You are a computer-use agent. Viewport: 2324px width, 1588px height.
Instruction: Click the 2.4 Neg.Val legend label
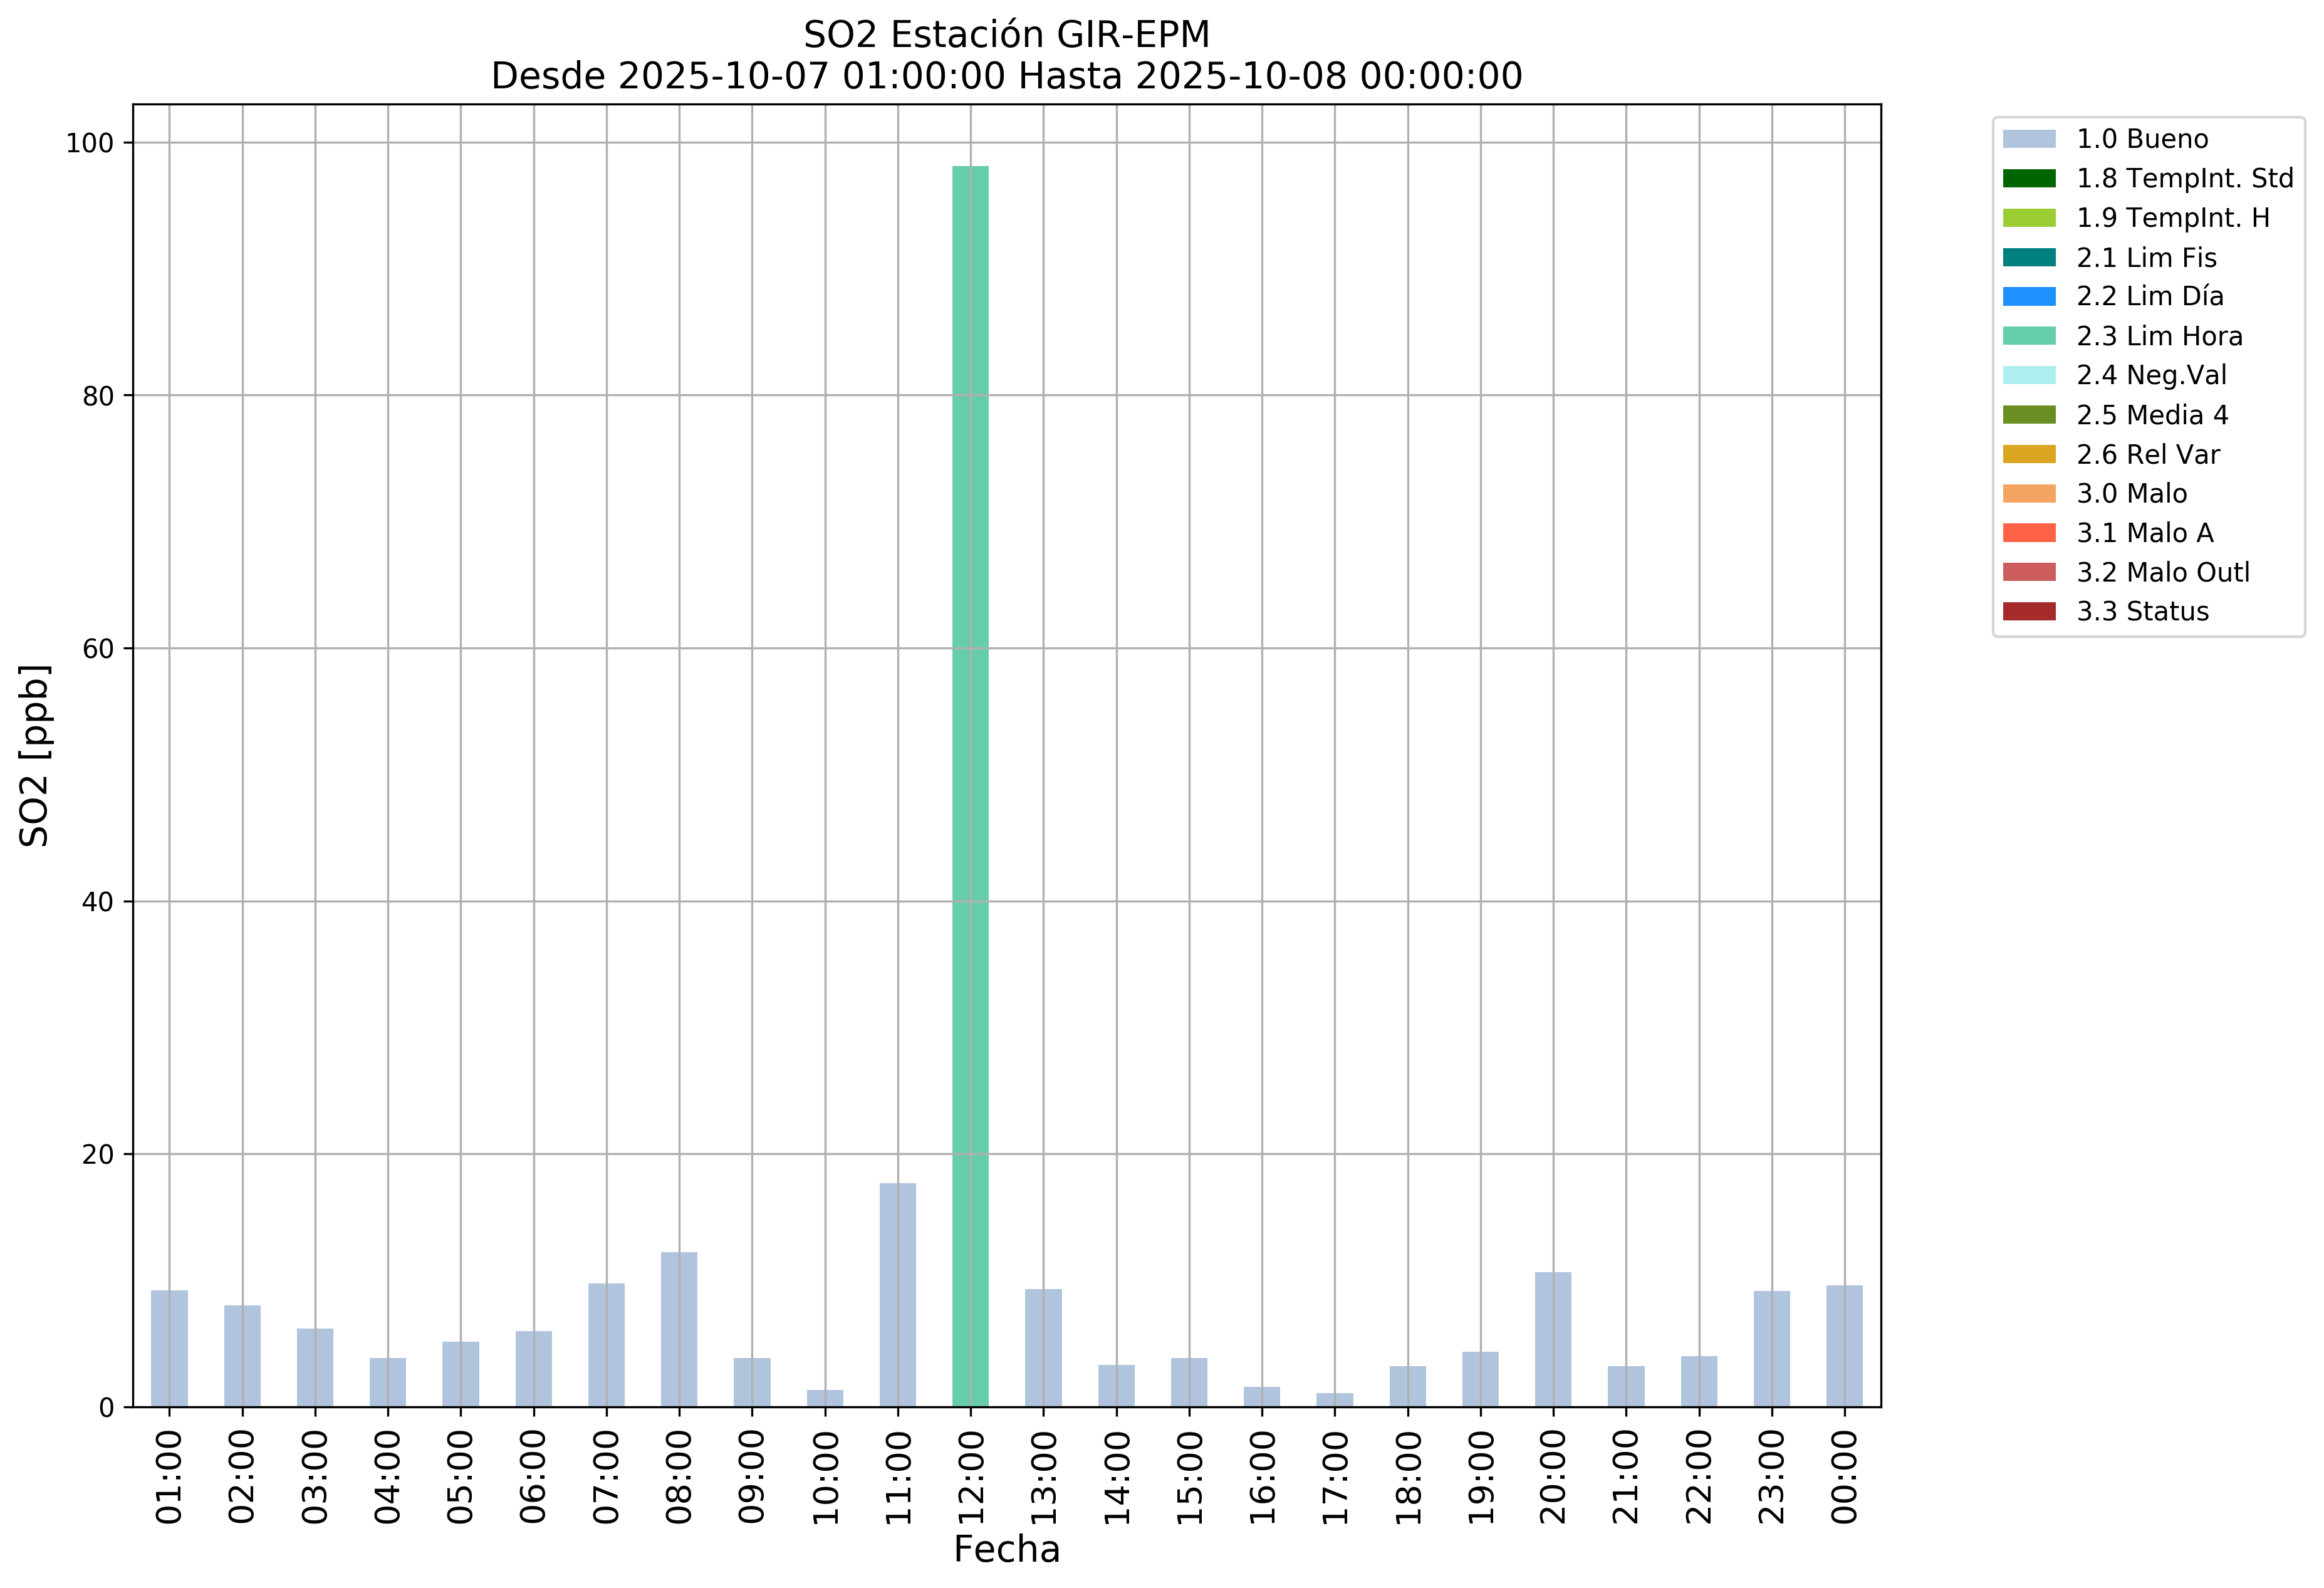tap(2151, 375)
